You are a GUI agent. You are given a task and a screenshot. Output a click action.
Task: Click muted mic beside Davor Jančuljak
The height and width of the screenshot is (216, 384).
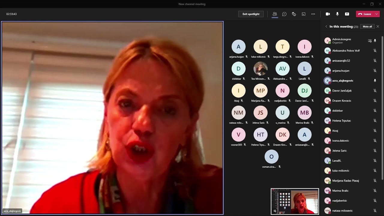pyautogui.click(x=375, y=91)
